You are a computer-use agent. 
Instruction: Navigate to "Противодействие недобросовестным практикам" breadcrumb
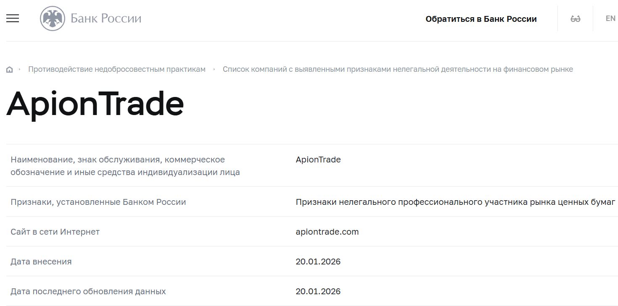pyautogui.click(x=116, y=69)
